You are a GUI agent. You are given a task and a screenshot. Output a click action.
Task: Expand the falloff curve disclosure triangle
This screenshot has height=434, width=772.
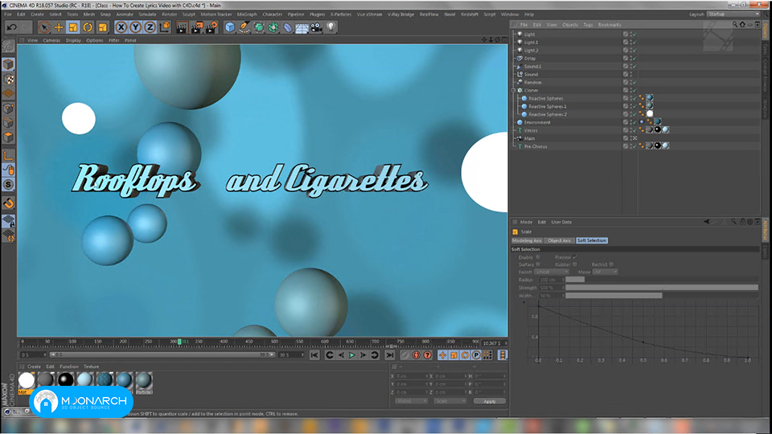(x=523, y=303)
